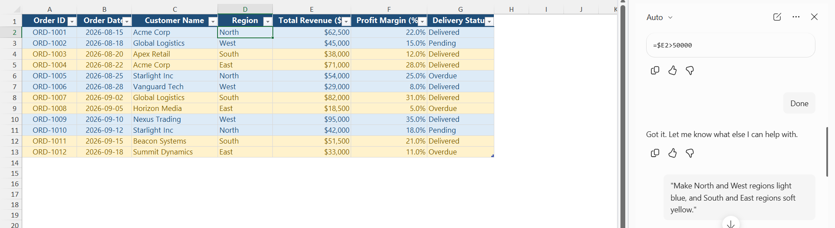
Task: Copy the =$E2>50000 formula response
Action: (655, 70)
